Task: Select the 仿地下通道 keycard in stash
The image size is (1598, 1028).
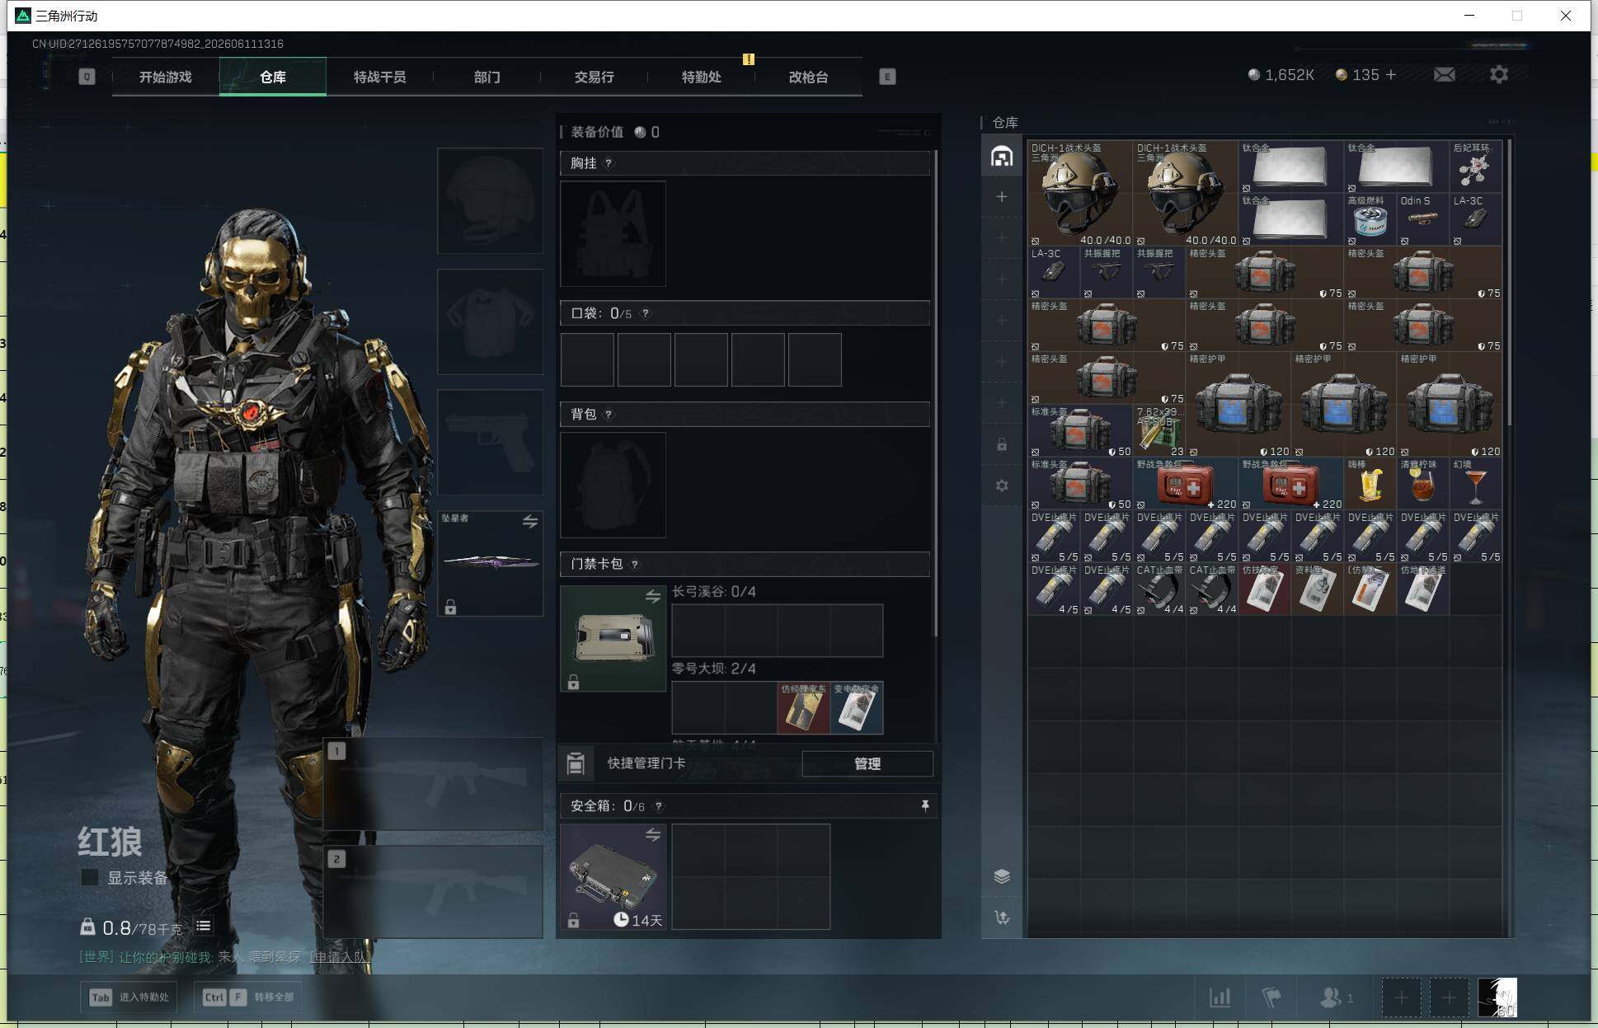Action: pos(1422,589)
